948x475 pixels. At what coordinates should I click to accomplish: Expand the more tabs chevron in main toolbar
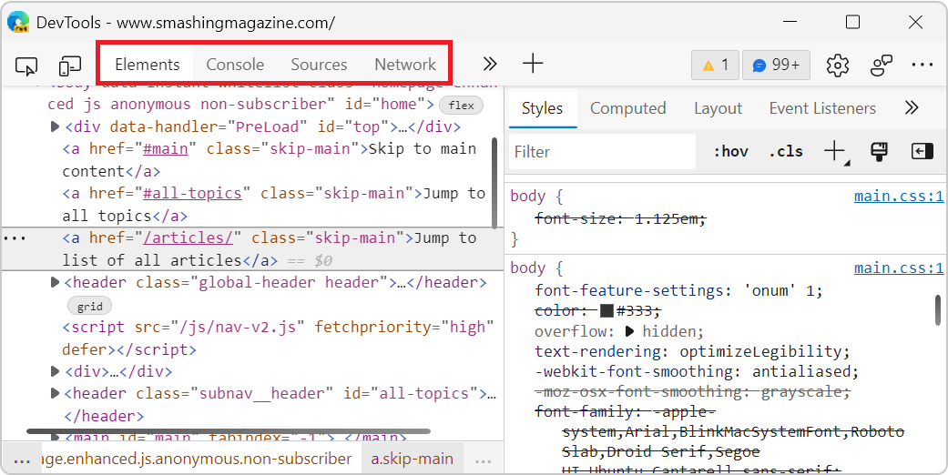[x=490, y=64]
